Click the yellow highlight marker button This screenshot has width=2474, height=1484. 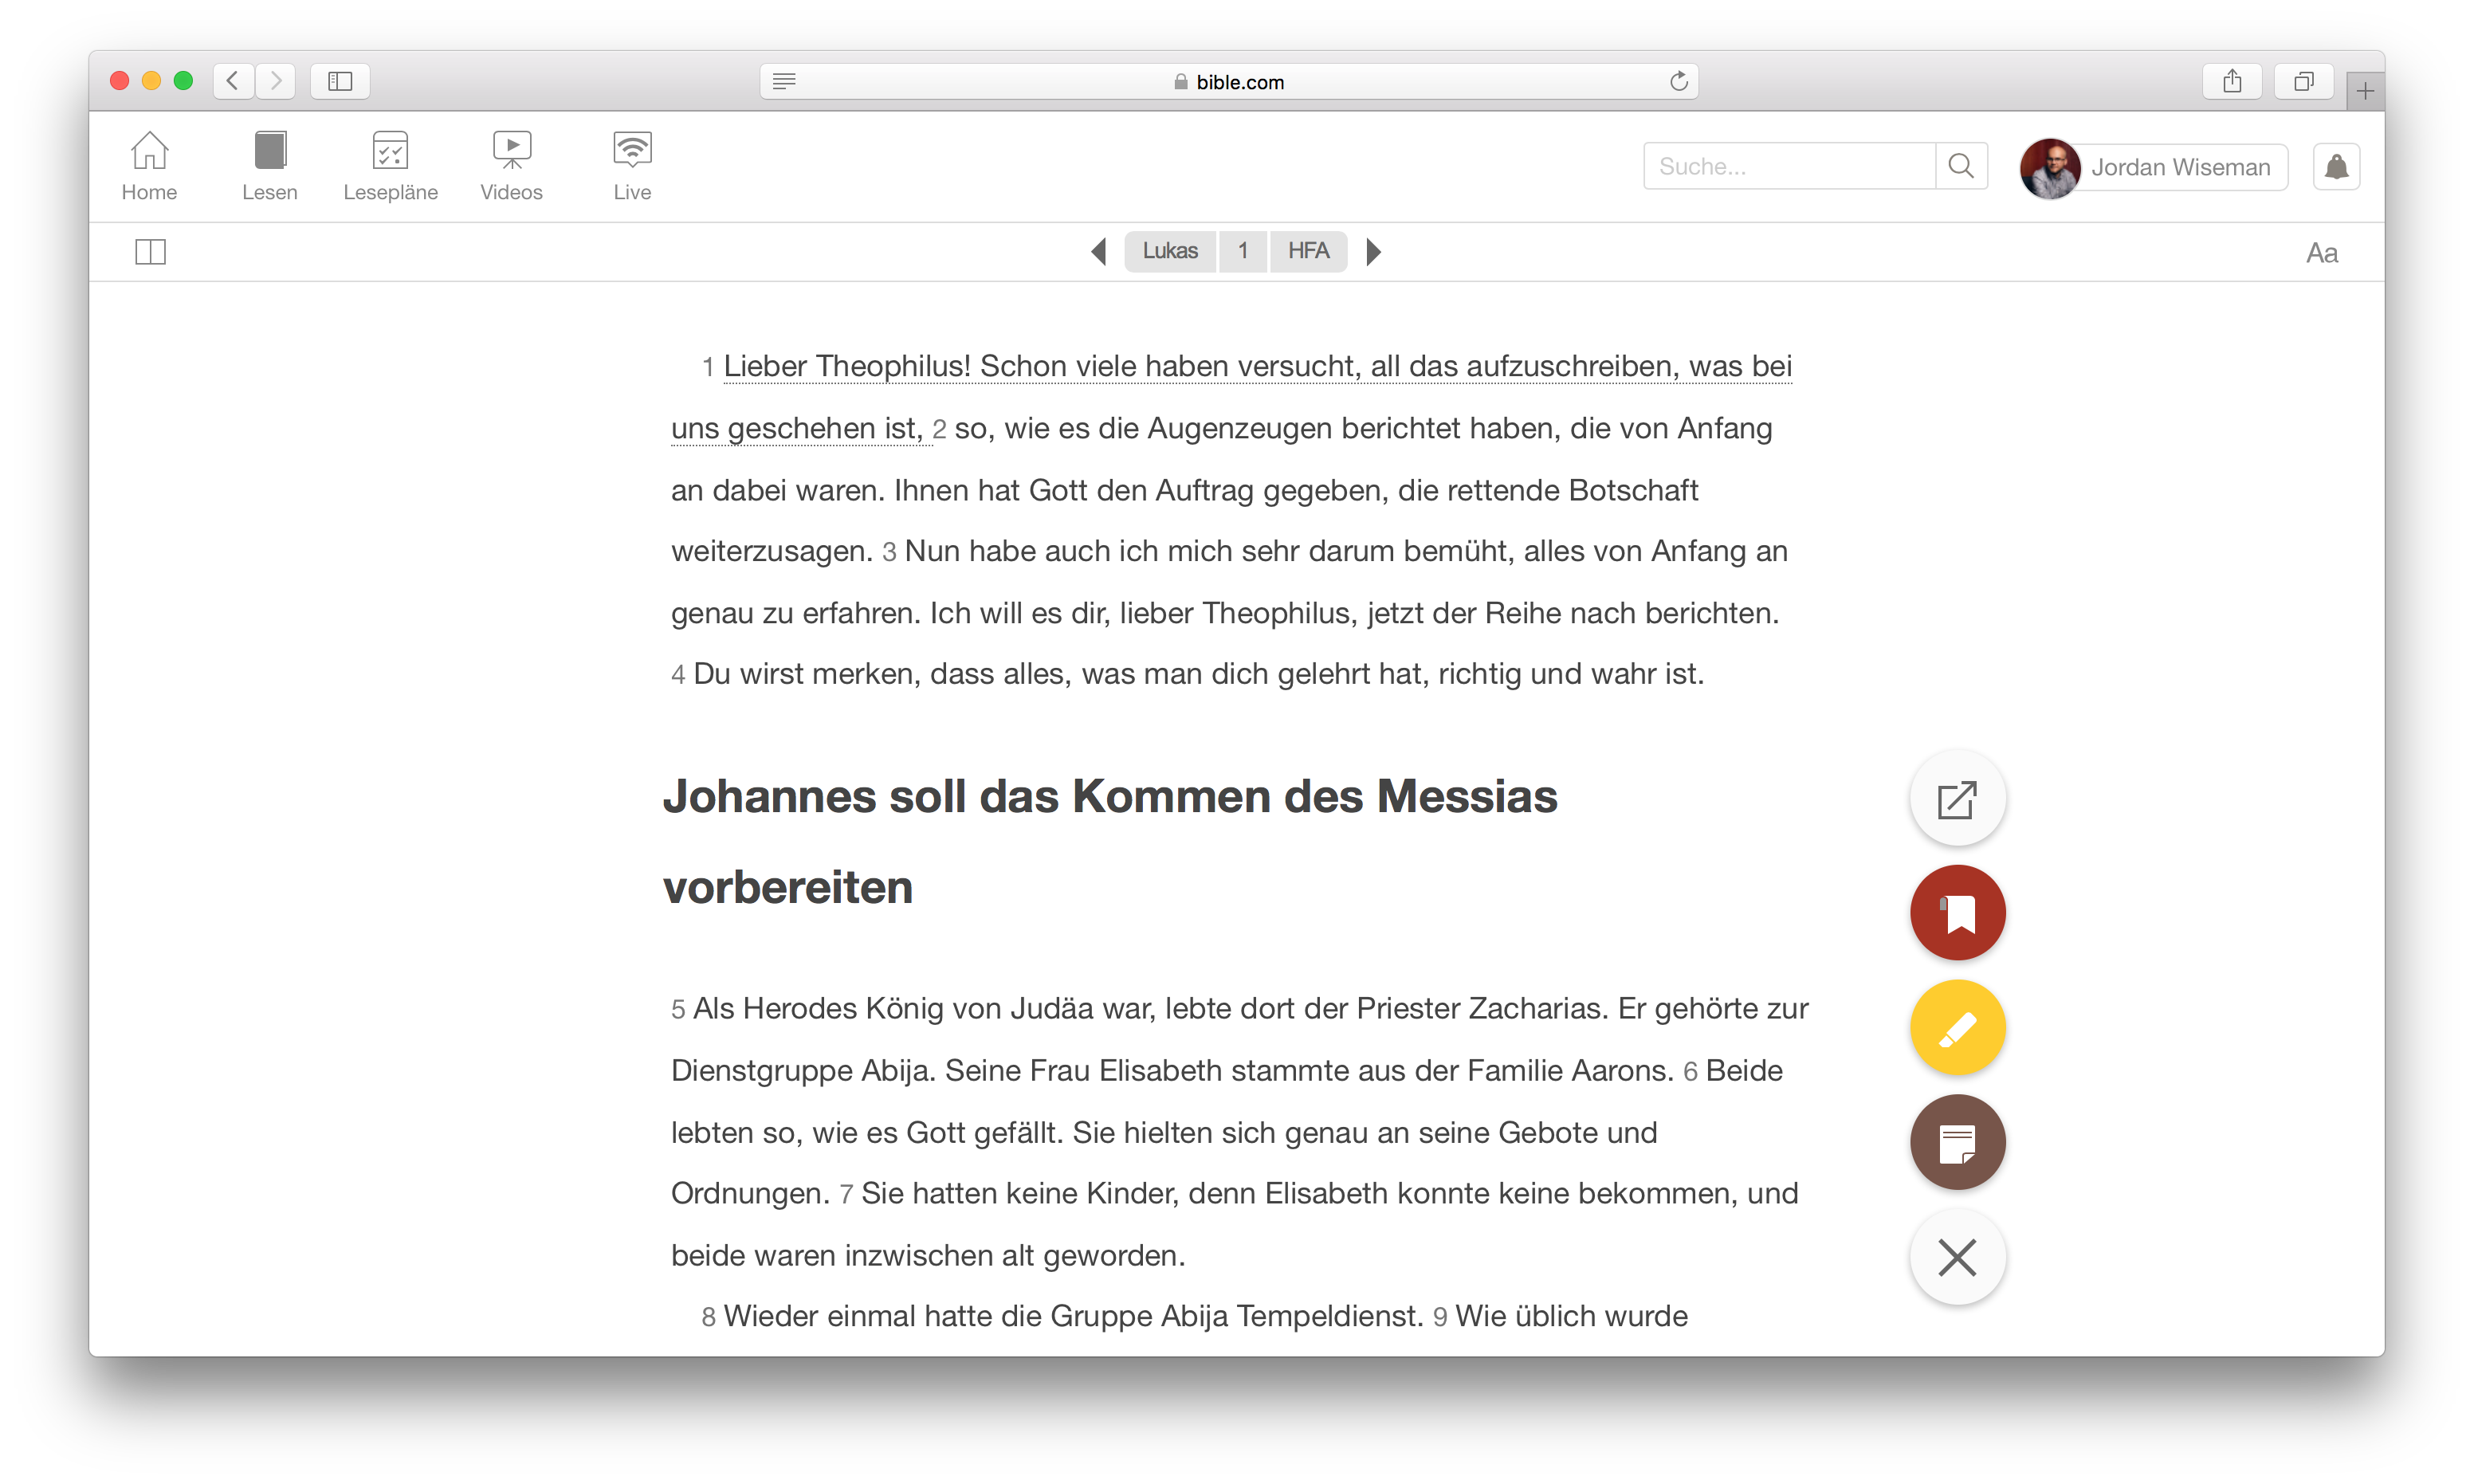point(1957,1028)
